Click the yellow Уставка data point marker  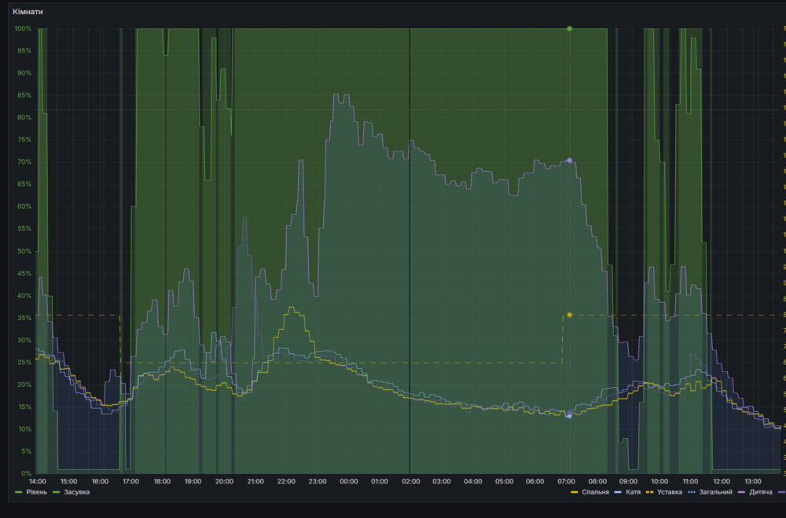[569, 315]
